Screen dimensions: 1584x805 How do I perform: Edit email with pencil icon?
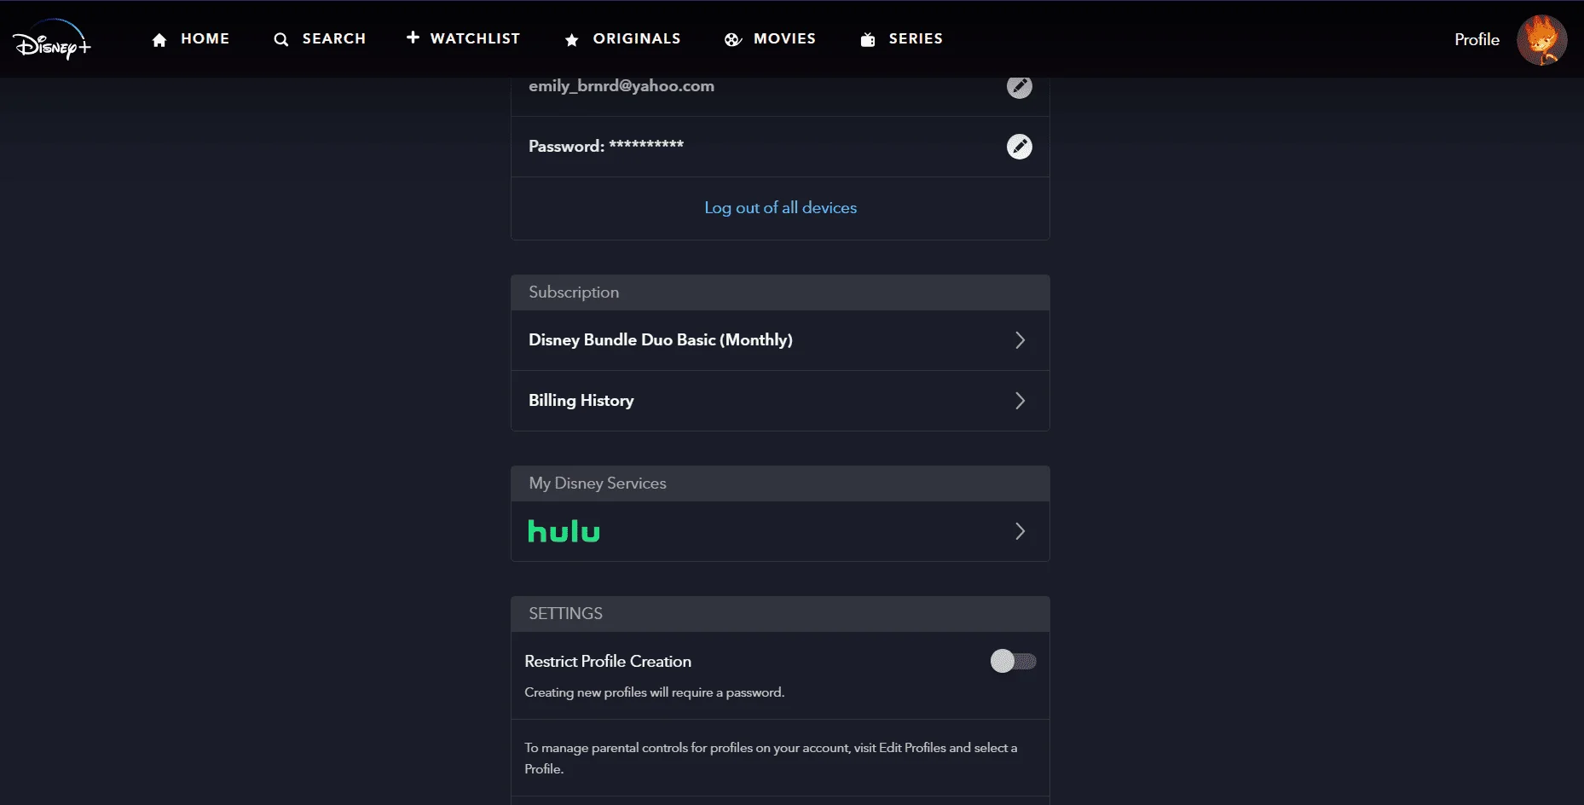1020,86
